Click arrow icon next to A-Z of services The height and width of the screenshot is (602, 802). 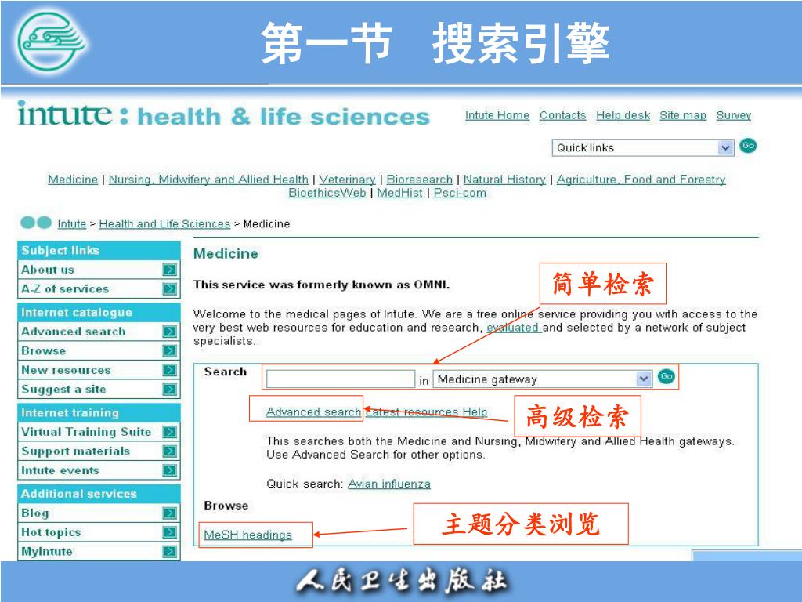click(x=170, y=289)
